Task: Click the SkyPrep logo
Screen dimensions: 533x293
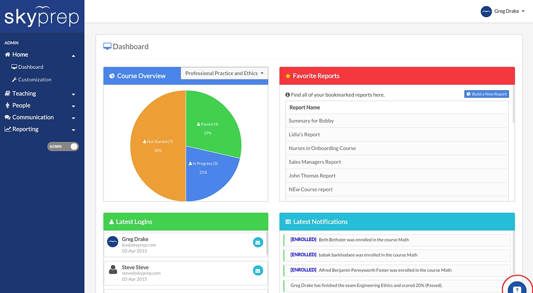Action: point(41,16)
